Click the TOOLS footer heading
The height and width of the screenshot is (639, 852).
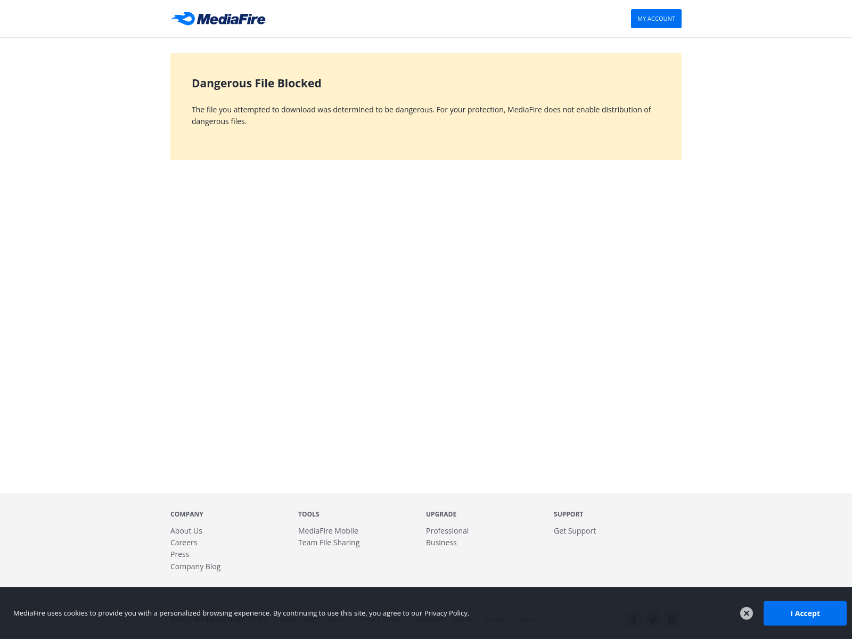pos(309,514)
